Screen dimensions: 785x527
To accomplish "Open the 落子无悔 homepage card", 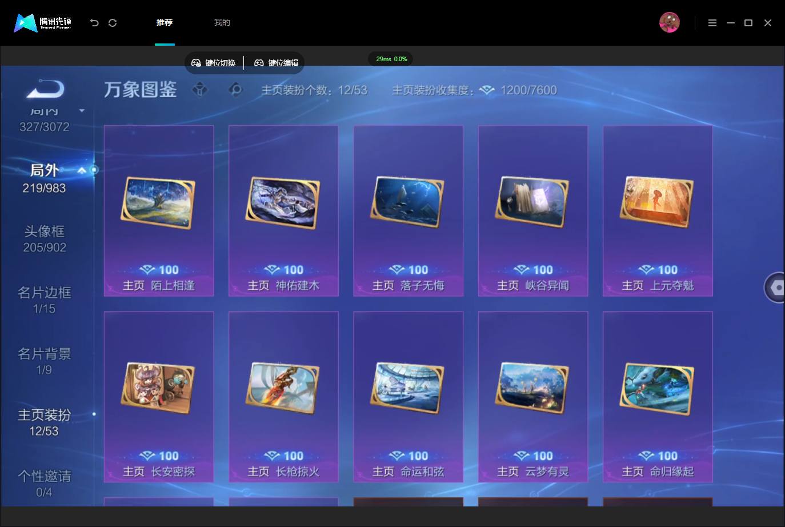I will (408, 211).
